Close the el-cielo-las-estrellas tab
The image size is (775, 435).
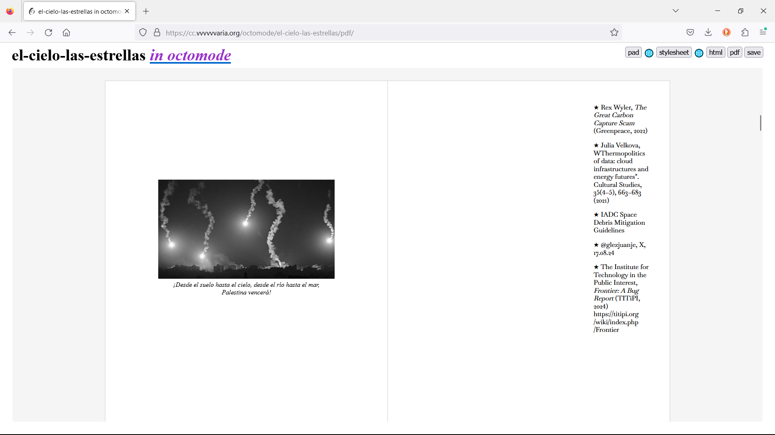(x=127, y=11)
